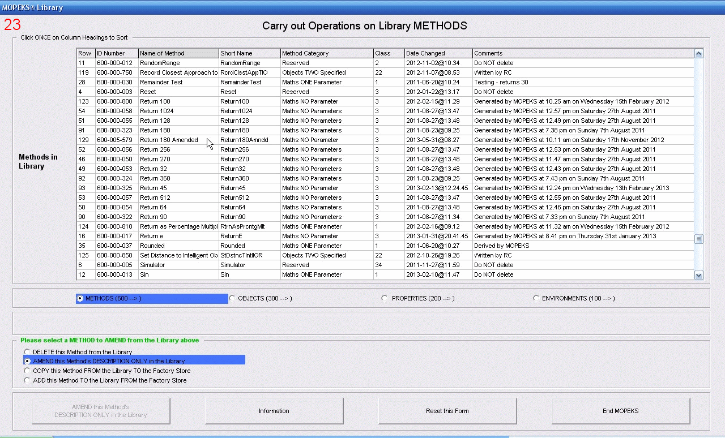Click comment 'Testing - returns 30'
Viewport: 725px width, 438px height.
pos(501,82)
